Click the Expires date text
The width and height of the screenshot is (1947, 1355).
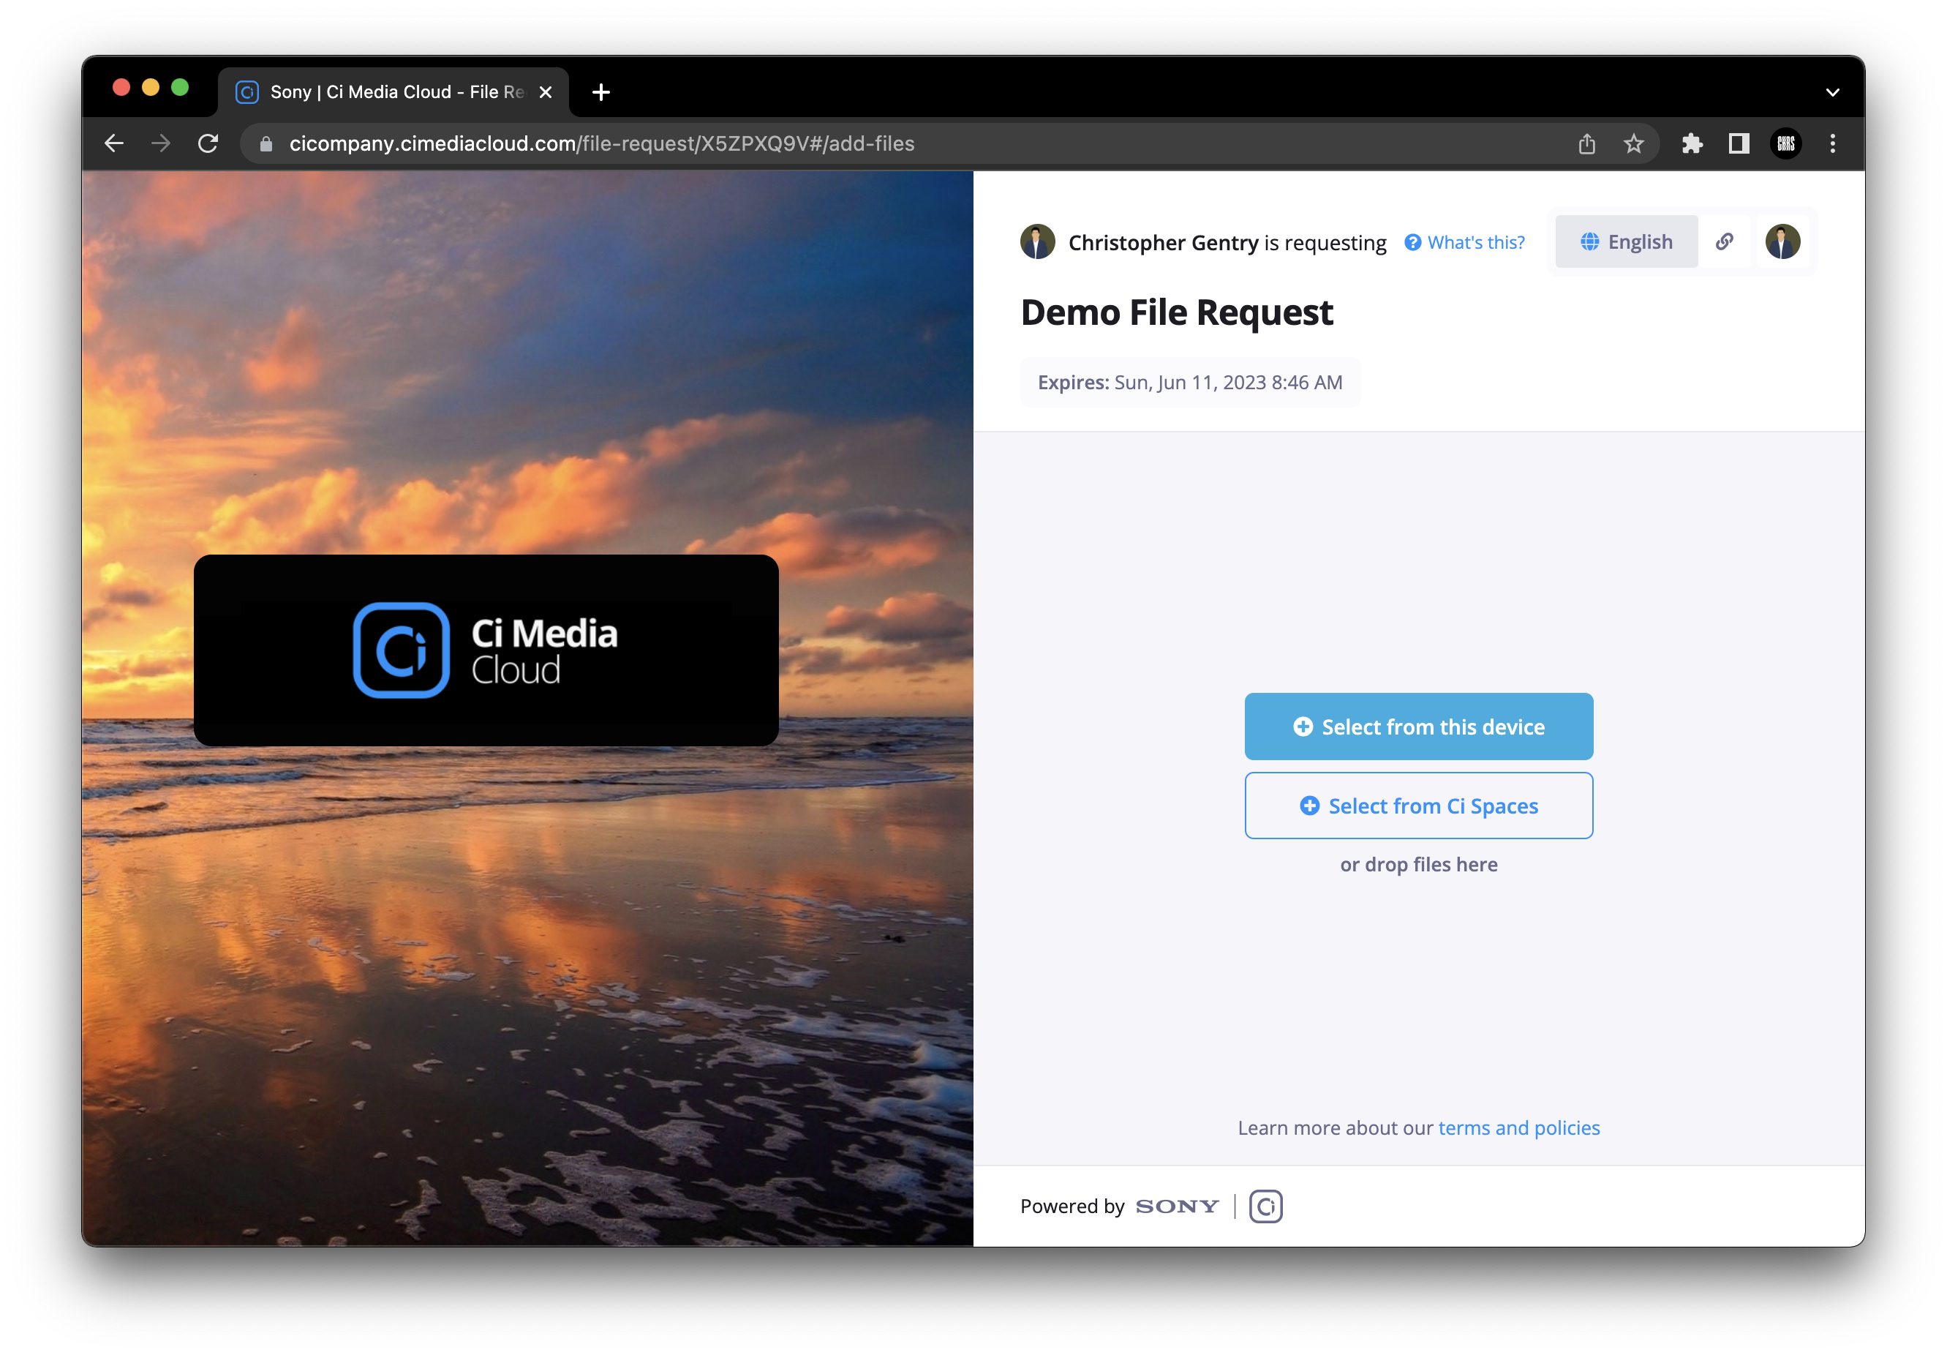(x=1190, y=383)
